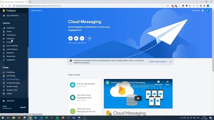
Task: Click the Funnels icon
Action: (x=4, y=42)
